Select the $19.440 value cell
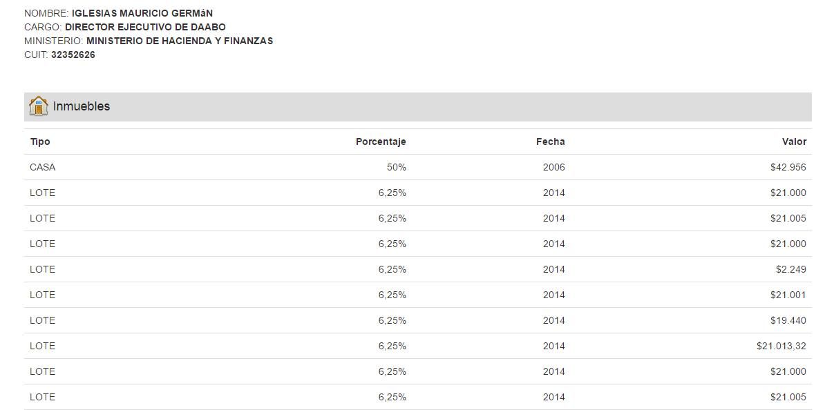This screenshot has height=410, width=825. click(788, 320)
